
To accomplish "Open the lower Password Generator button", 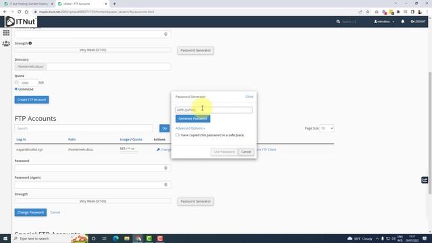I will coord(196,201).
